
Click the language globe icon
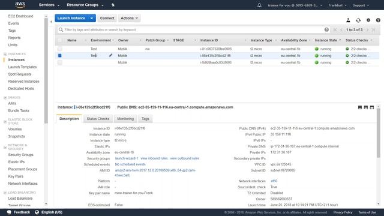[37, 212]
